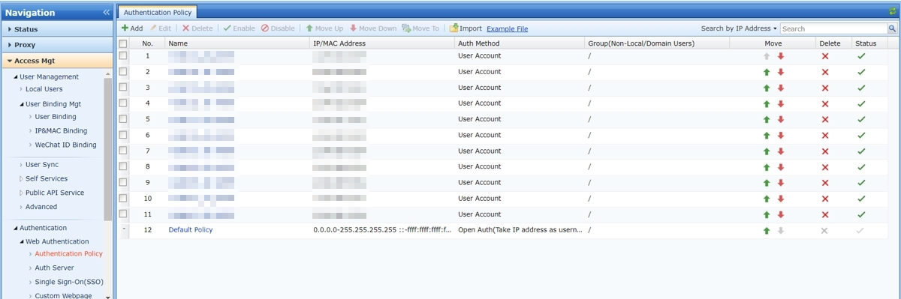The width and height of the screenshot is (901, 299).
Task: Tick the checkbox for row 4
Action: click(x=123, y=103)
